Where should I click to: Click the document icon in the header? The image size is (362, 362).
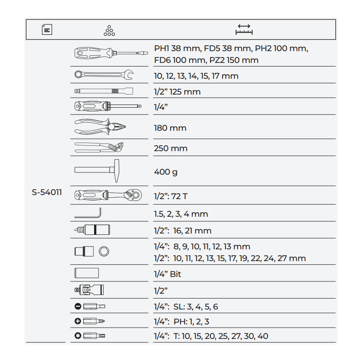coord(47,30)
